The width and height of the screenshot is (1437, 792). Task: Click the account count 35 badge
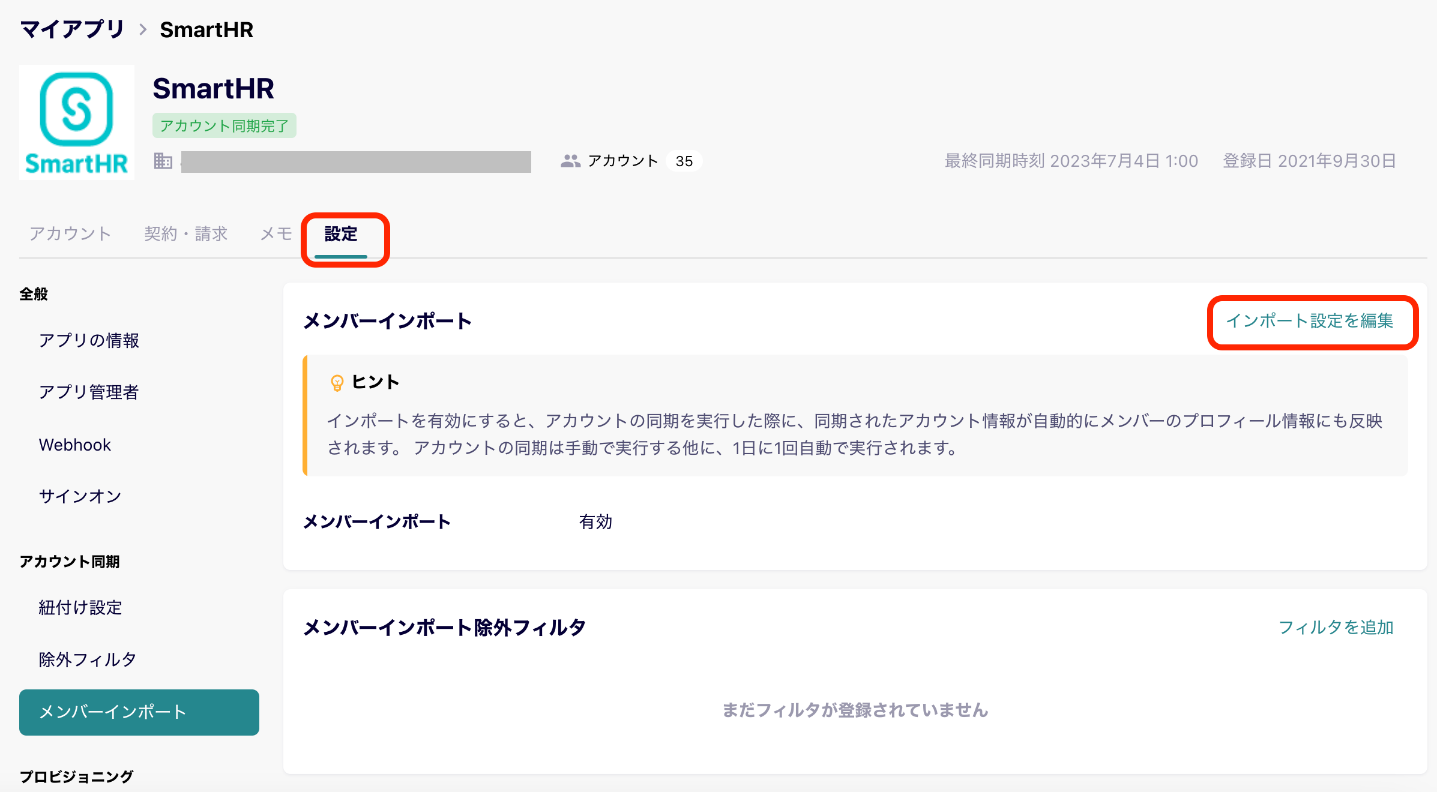[x=684, y=161]
